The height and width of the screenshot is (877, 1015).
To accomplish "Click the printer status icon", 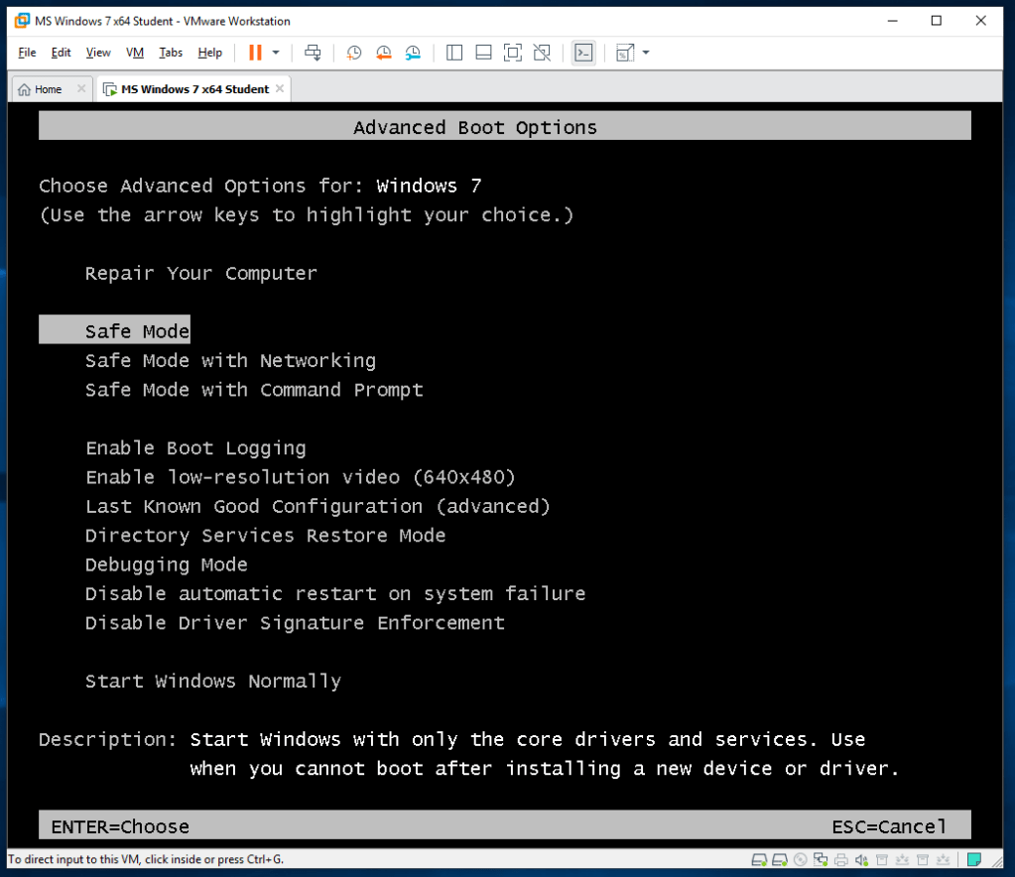I will tap(840, 859).
